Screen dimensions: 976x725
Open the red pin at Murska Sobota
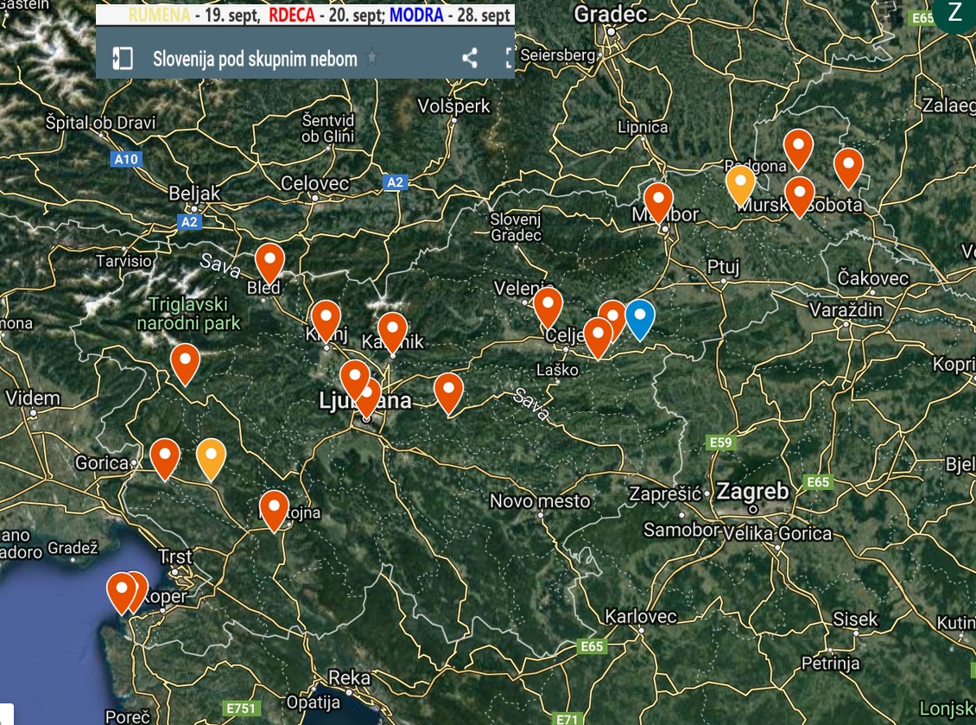[x=799, y=194]
